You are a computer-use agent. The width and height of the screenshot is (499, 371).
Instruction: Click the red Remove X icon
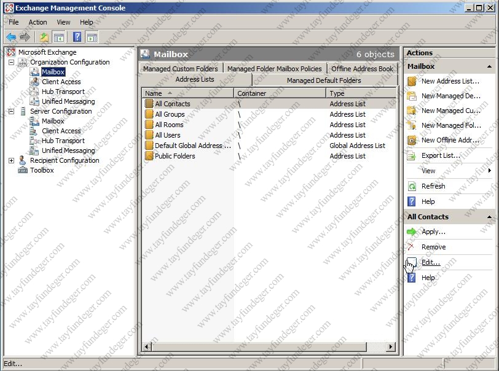pos(411,246)
